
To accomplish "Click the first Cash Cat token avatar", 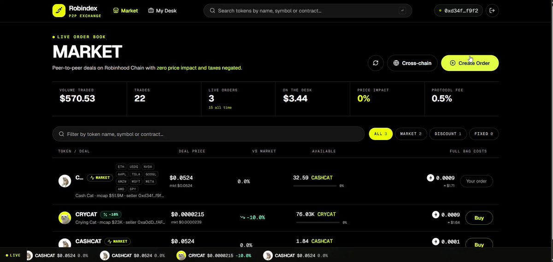I will (x=65, y=181).
